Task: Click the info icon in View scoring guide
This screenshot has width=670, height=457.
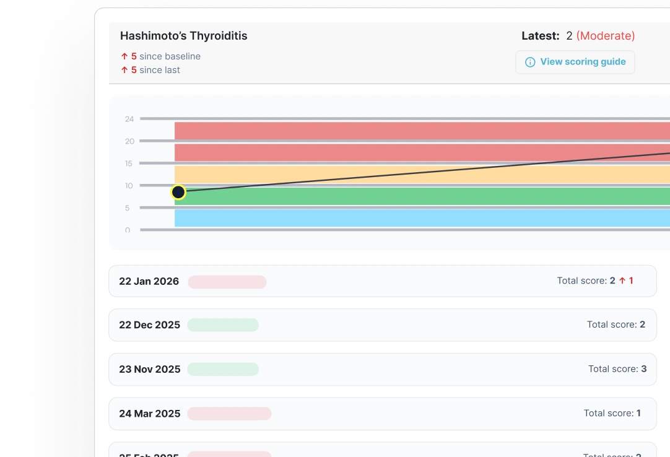Action: 530,62
